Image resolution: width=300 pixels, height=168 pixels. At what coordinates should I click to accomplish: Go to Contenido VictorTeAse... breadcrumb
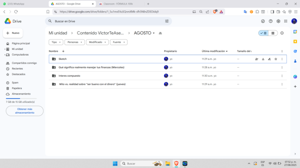(x=100, y=33)
